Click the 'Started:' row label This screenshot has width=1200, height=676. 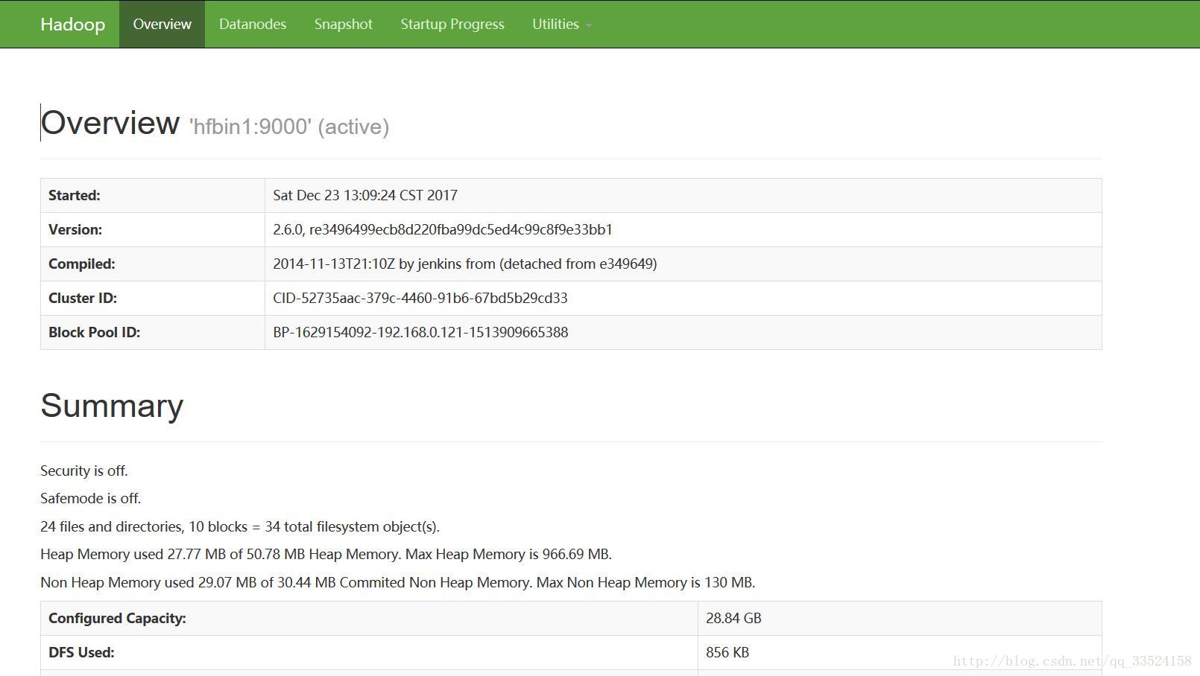pos(75,195)
